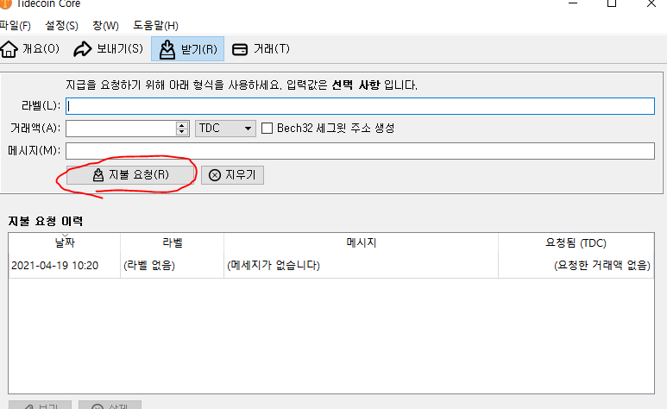Enable the Bech32 세그윗 주소 생성 checkbox
The width and height of the screenshot is (667, 409).
[x=267, y=128]
